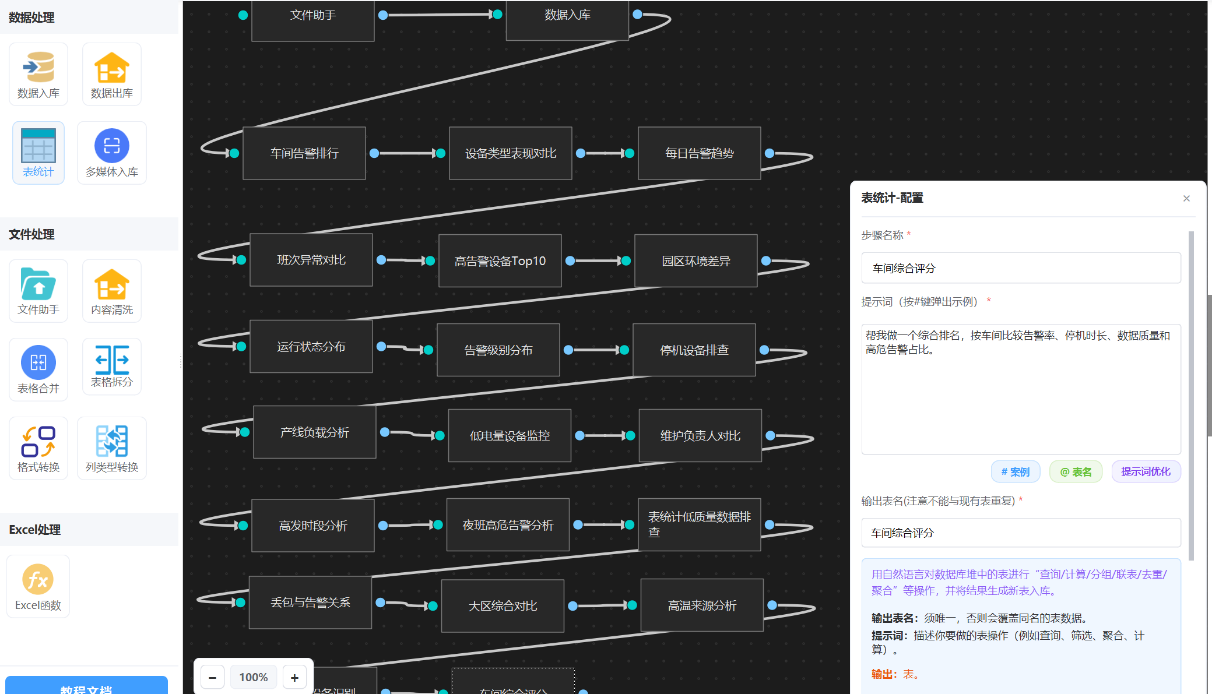Close the 表统计-配置 panel

pos(1186,198)
